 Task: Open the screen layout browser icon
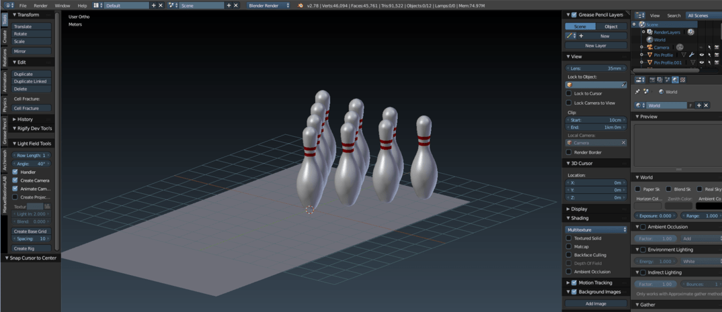tap(97, 5)
